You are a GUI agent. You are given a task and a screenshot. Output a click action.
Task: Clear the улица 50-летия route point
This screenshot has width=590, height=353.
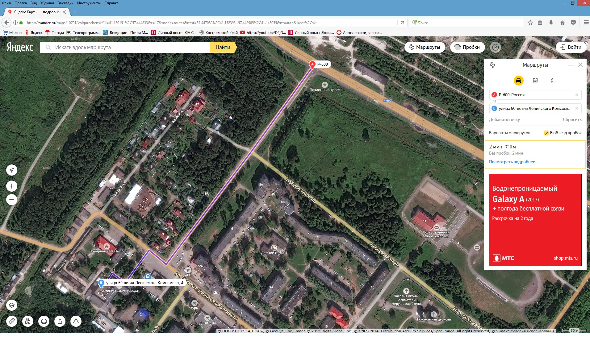click(576, 108)
